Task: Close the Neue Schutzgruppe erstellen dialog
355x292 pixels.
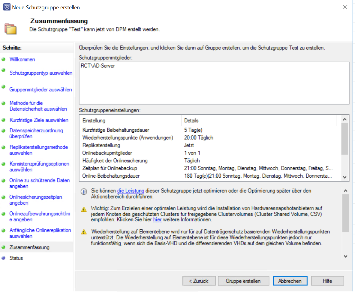Action: (345, 7)
